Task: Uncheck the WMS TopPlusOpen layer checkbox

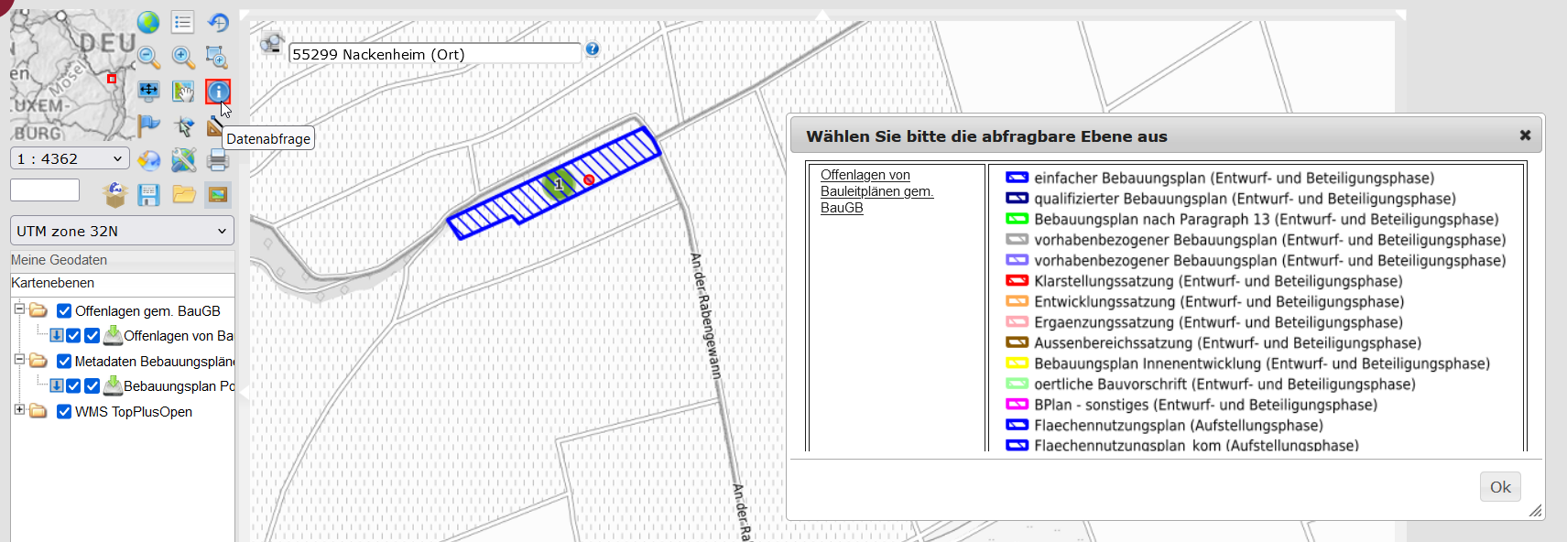Action: click(64, 412)
